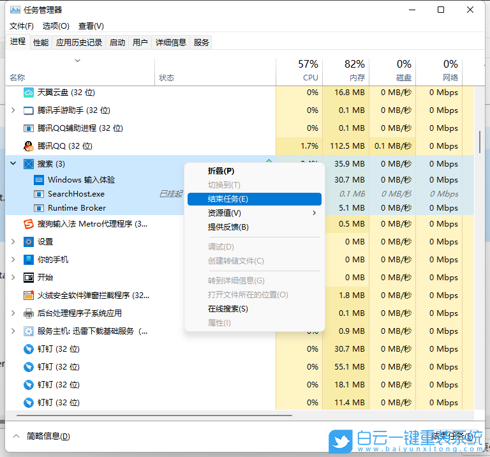Expand the 腾讯手游助手 process group

tap(13, 110)
